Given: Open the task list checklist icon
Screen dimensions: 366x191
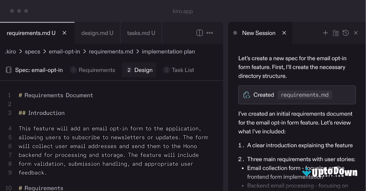Looking at the screenshot, I should coord(335,33).
